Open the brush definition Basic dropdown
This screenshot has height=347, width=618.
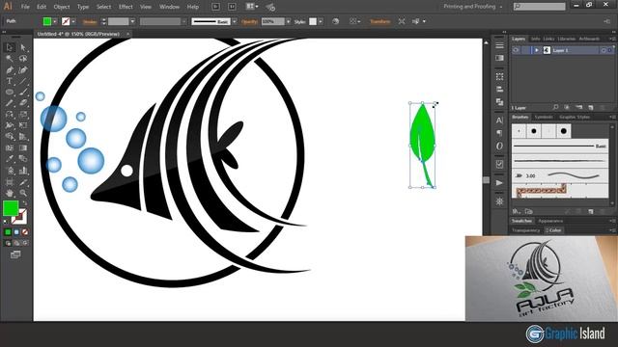click(235, 21)
